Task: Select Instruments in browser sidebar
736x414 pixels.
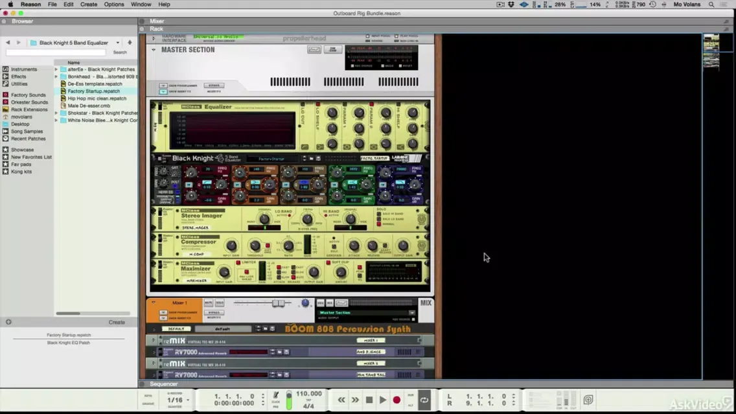Action: pos(24,69)
